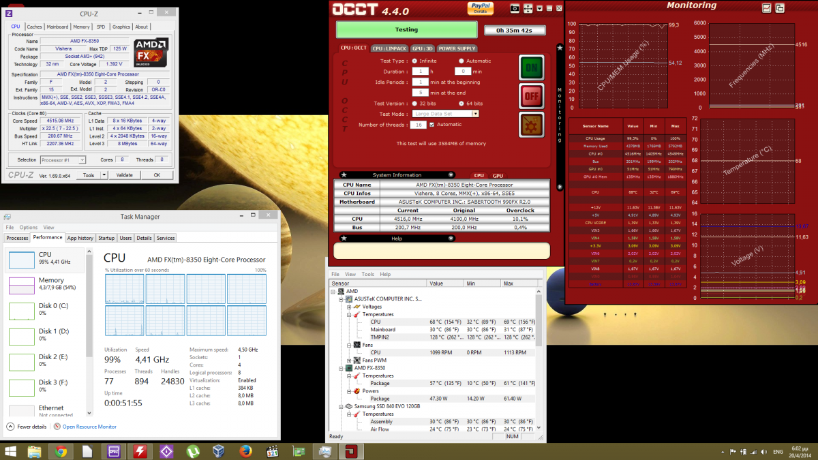Switch System Information to the GPU toggle
The width and height of the screenshot is (818, 460).
click(x=498, y=175)
